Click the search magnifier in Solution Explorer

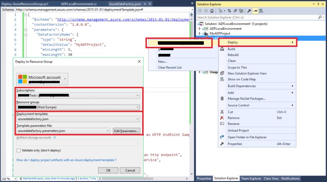click(320, 17)
